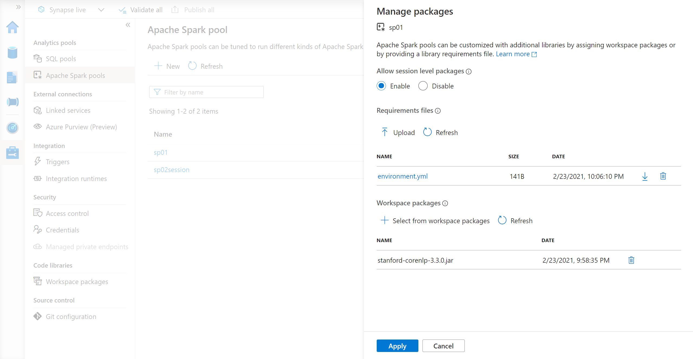Screen dimensions: 693x359
Task: Click the Apply button
Action: pos(397,346)
